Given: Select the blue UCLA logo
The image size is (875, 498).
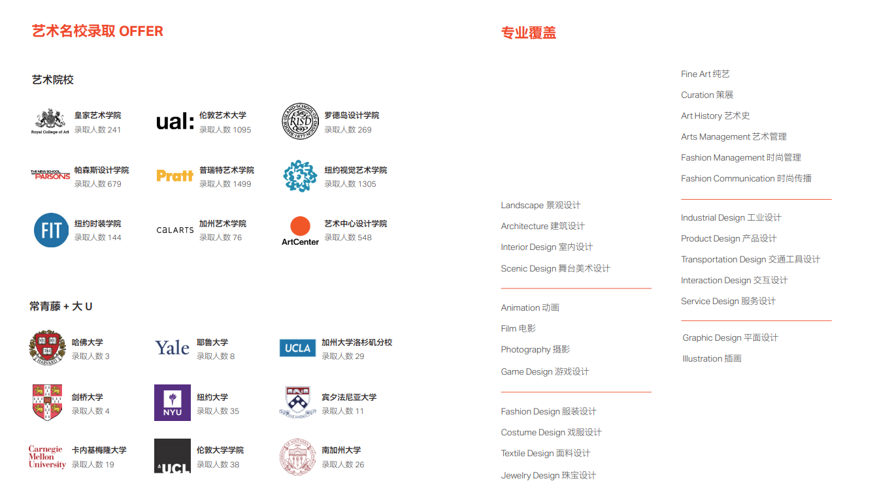Looking at the screenshot, I should (298, 348).
